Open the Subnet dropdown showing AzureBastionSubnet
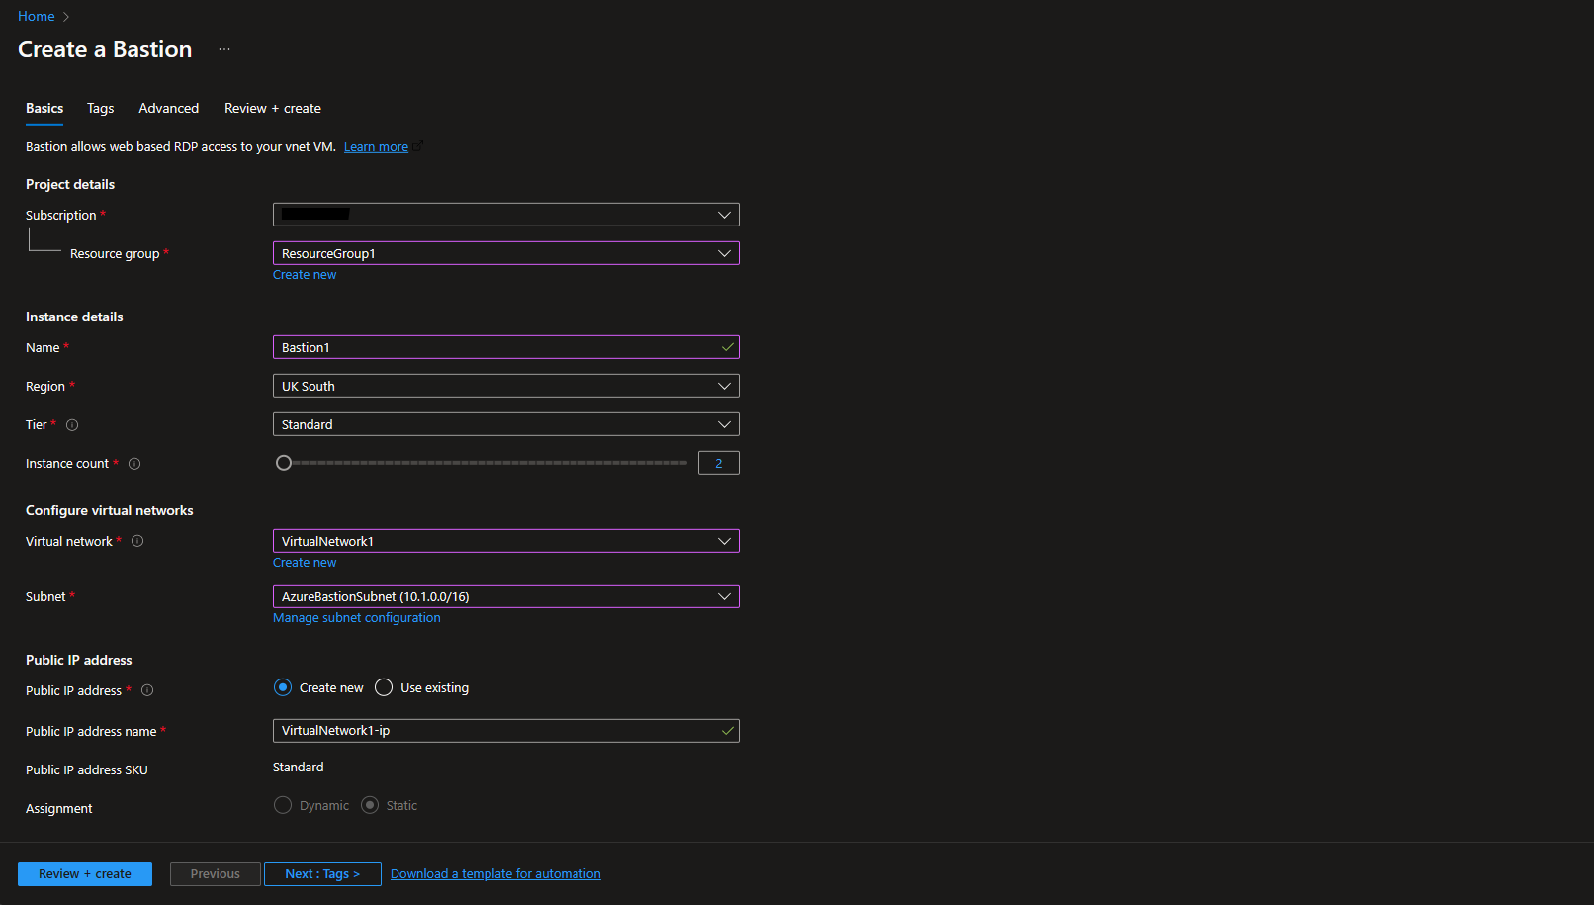 505,596
